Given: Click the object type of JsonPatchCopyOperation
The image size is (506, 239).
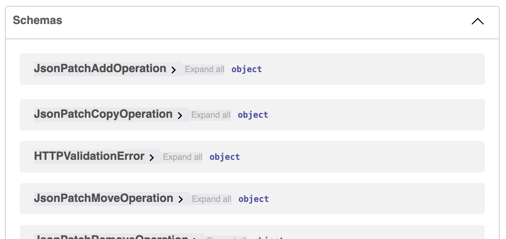Looking at the screenshot, I should pyautogui.click(x=253, y=115).
